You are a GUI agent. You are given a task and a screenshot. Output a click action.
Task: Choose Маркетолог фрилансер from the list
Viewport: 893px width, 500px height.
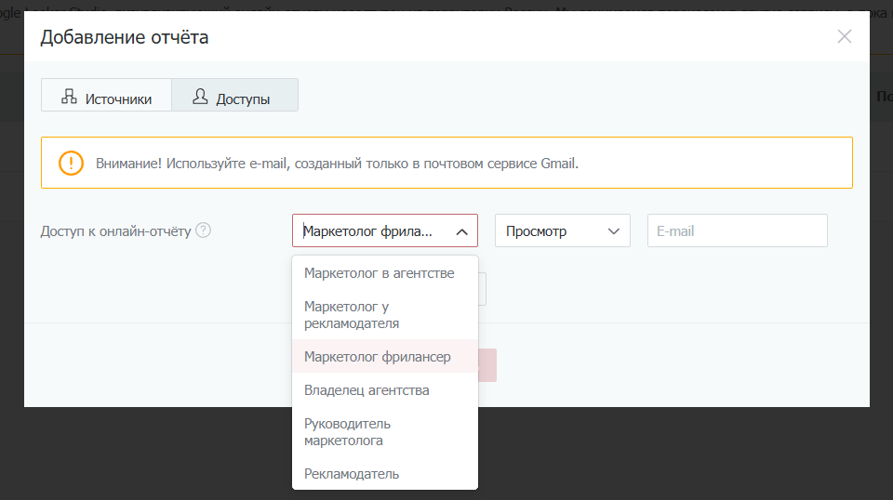(385, 357)
